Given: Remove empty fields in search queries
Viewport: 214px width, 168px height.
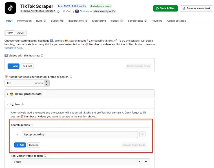Looking at the screenshot, I should click(x=134, y=145).
